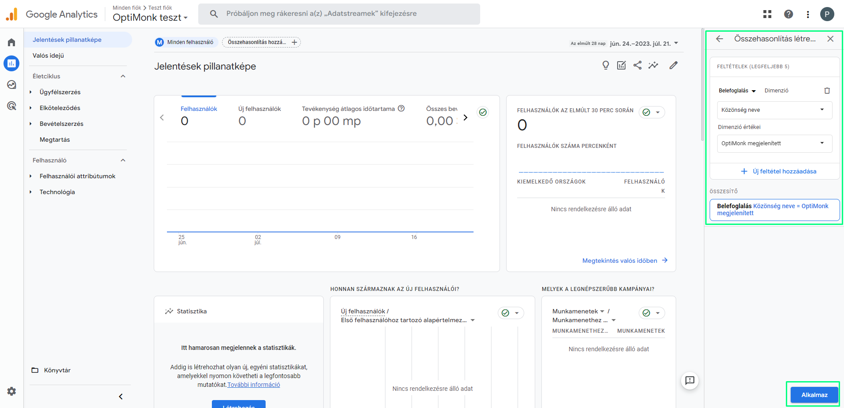The height and width of the screenshot is (408, 844).
Task: Select the Összes bevétel metric tab
Action: coord(442,117)
